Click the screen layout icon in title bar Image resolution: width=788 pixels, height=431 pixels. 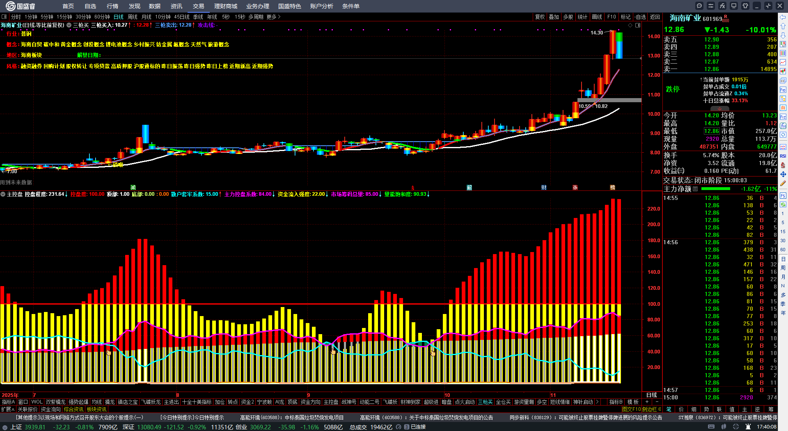tap(734, 6)
